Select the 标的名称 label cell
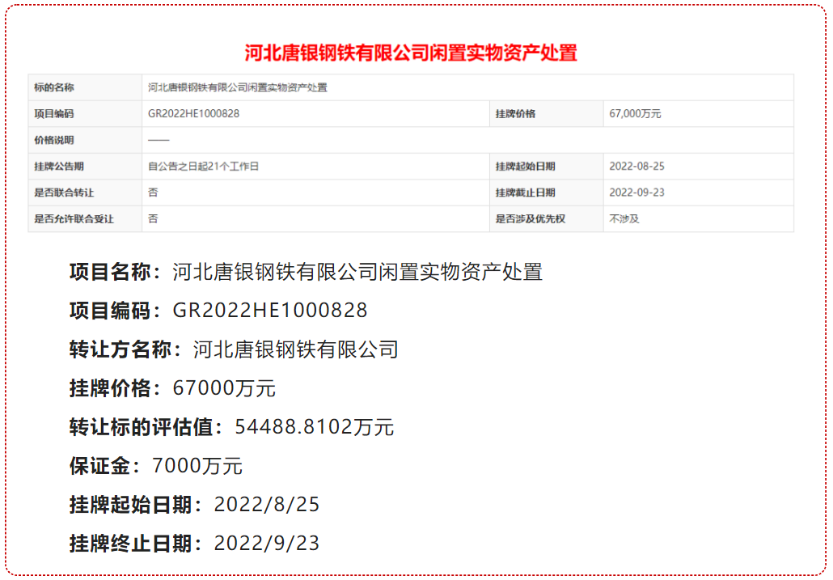 click(x=85, y=87)
